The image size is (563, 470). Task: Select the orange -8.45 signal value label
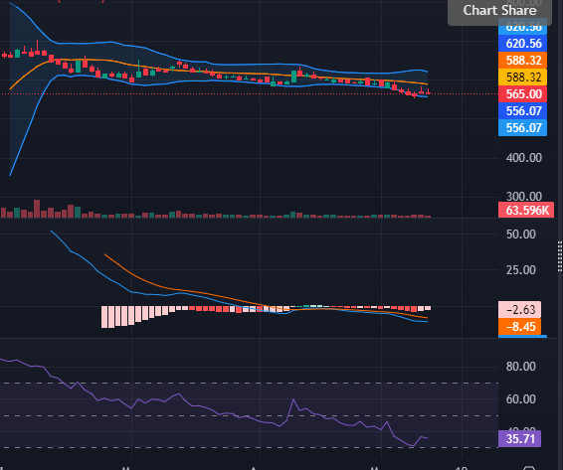pos(519,327)
